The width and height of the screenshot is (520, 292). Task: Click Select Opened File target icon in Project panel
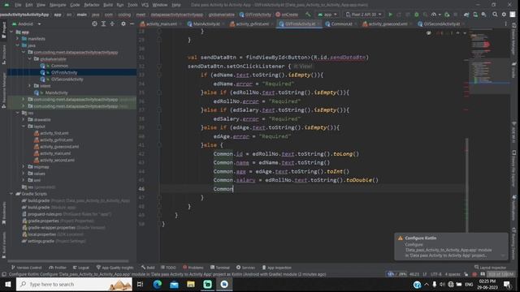tap(94, 24)
